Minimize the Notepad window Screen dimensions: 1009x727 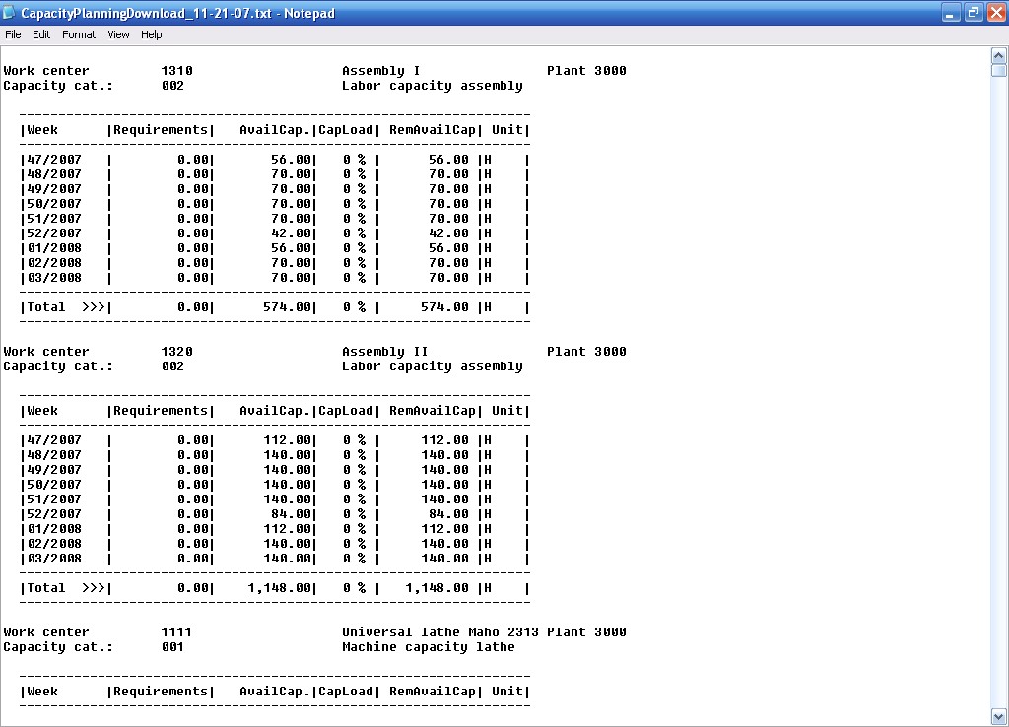(950, 13)
